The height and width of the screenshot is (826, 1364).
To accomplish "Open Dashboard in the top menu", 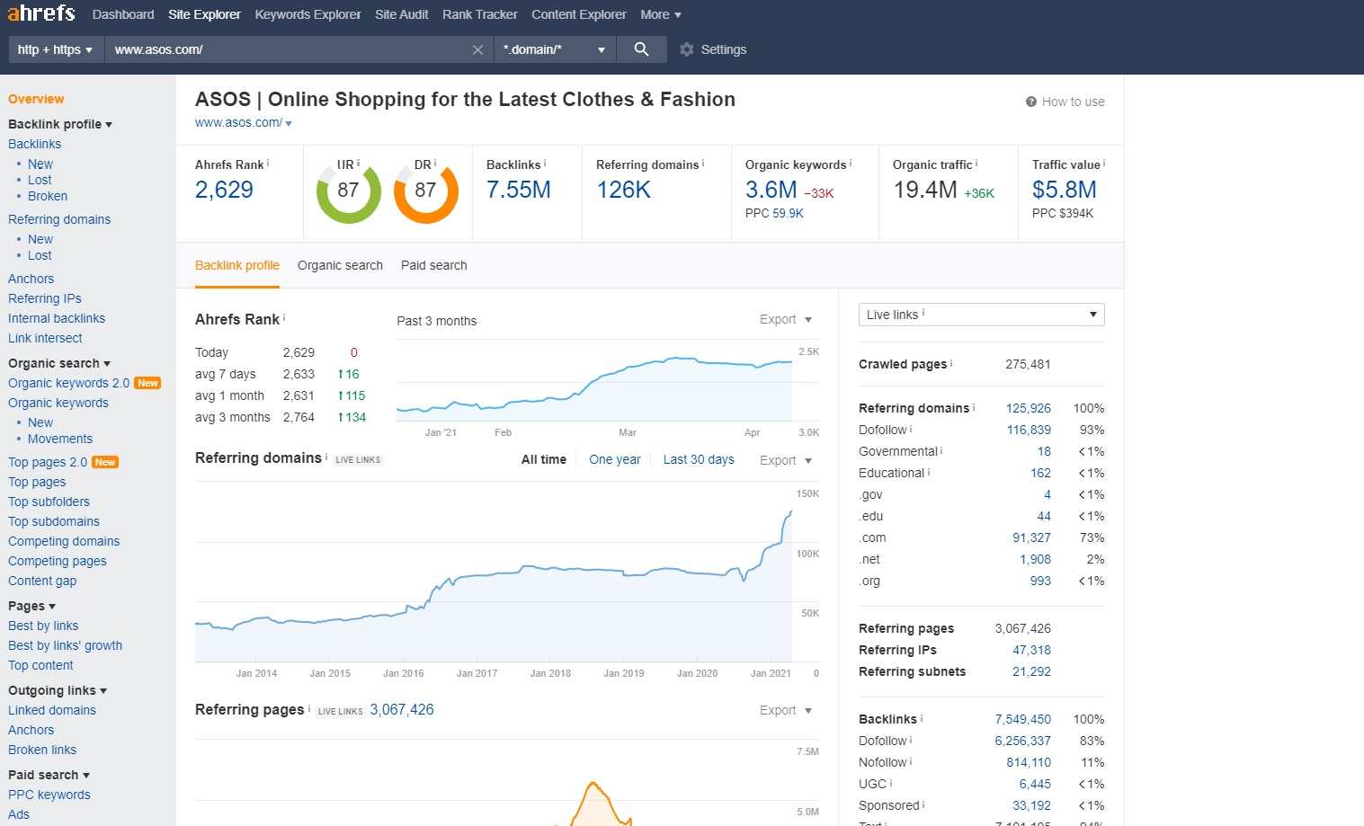I will point(123,14).
